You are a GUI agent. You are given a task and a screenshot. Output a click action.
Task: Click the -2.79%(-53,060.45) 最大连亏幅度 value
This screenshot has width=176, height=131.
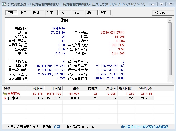[110, 66]
